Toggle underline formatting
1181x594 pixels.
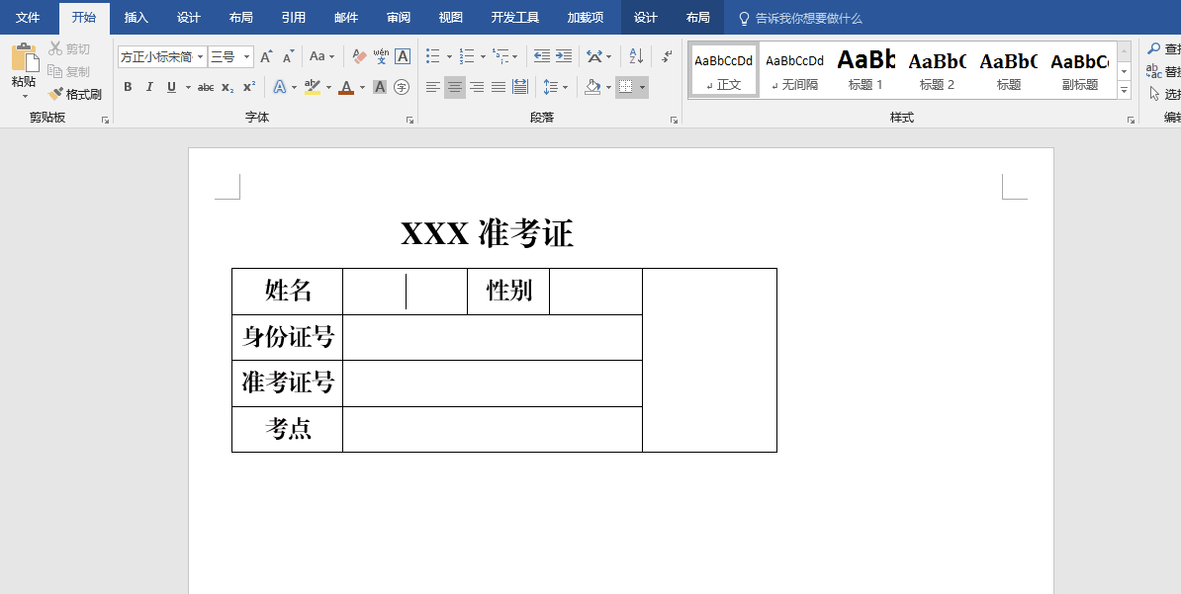[x=171, y=87]
